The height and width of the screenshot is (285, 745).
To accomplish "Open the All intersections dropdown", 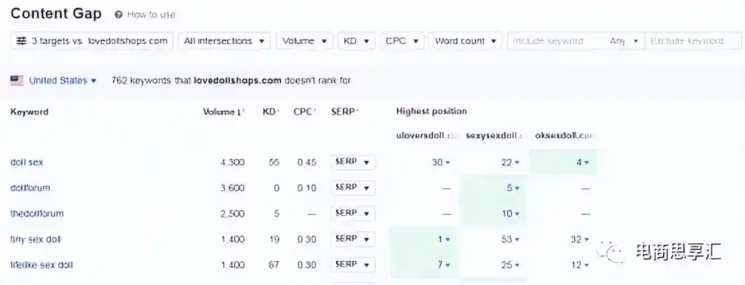I will [x=227, y=41].
